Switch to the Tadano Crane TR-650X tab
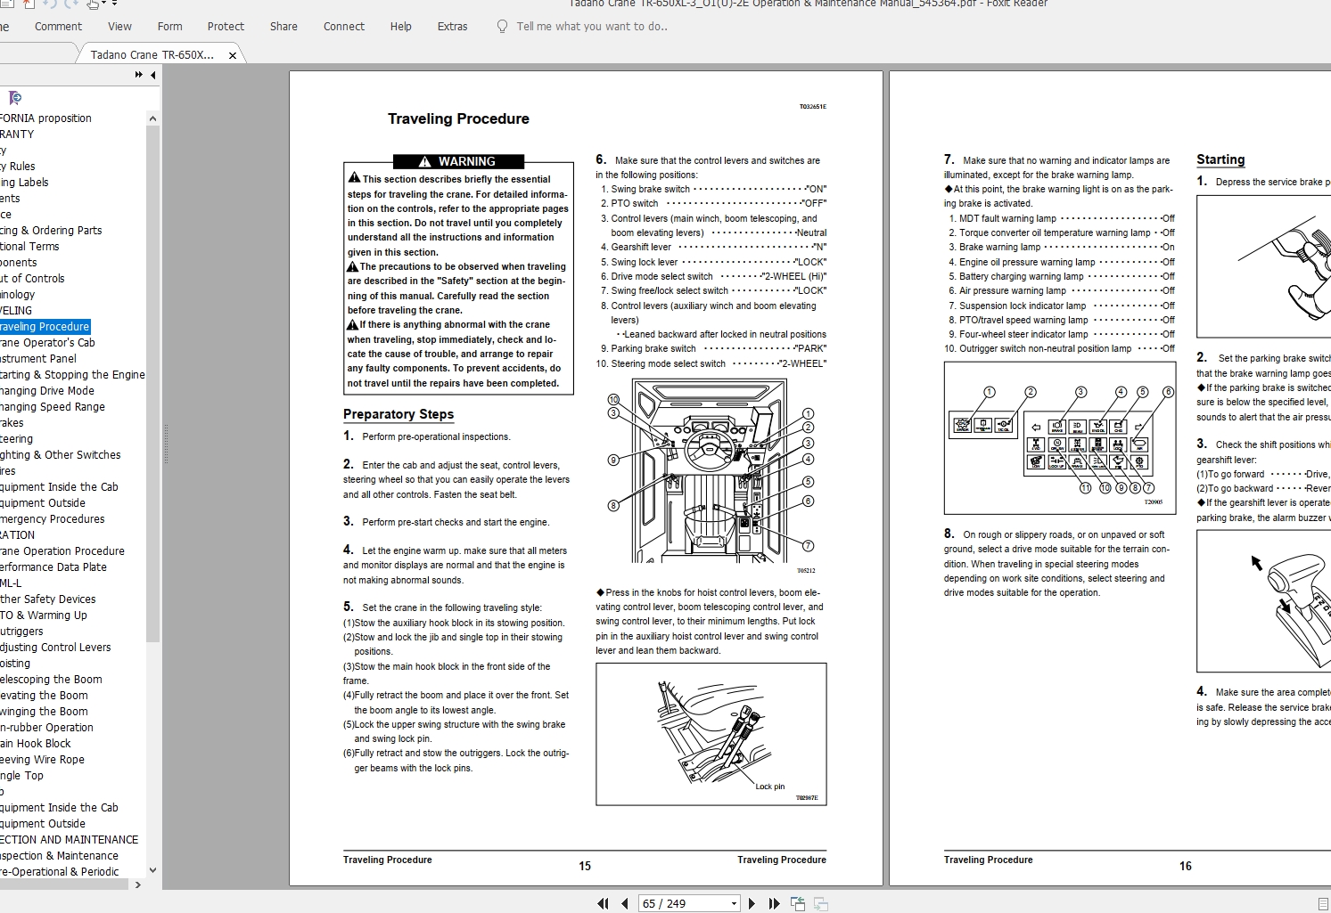Viewport: 1331px width, 913px height. point(152,53)
